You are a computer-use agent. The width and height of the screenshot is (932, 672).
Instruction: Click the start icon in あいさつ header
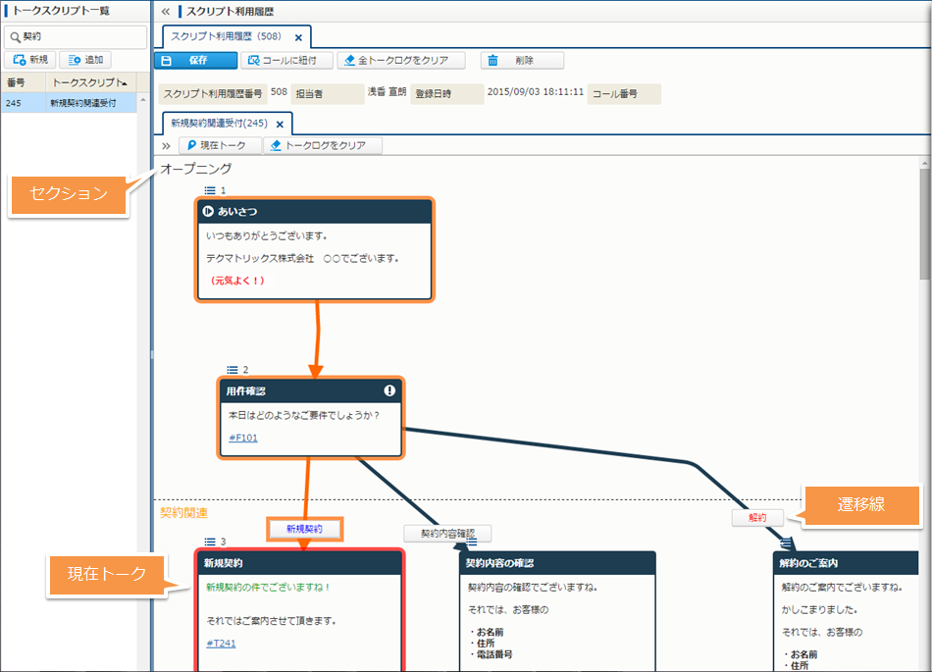coord(208,211)
